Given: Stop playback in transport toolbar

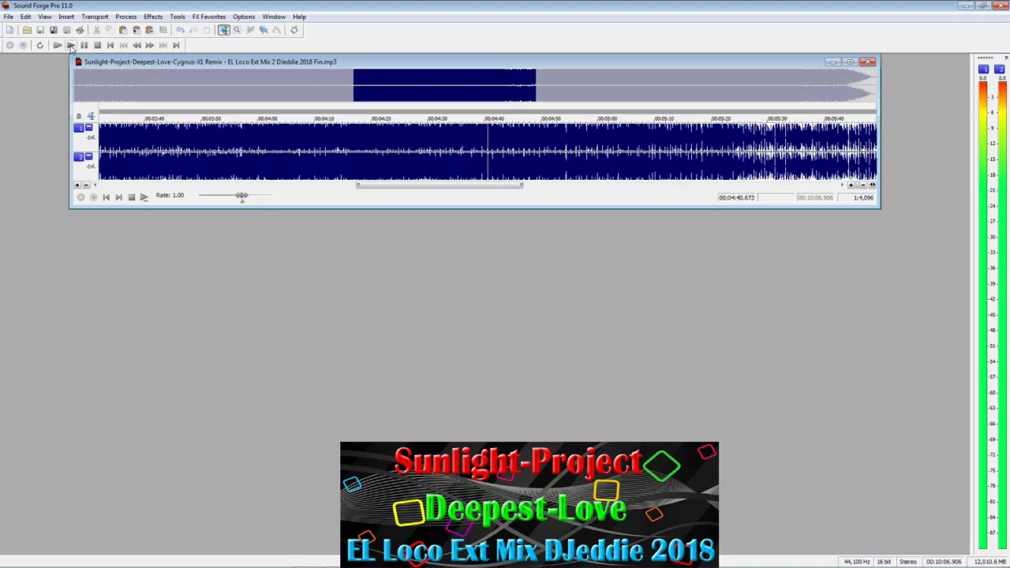Looking at the screenshot, I should pos(97,45).
